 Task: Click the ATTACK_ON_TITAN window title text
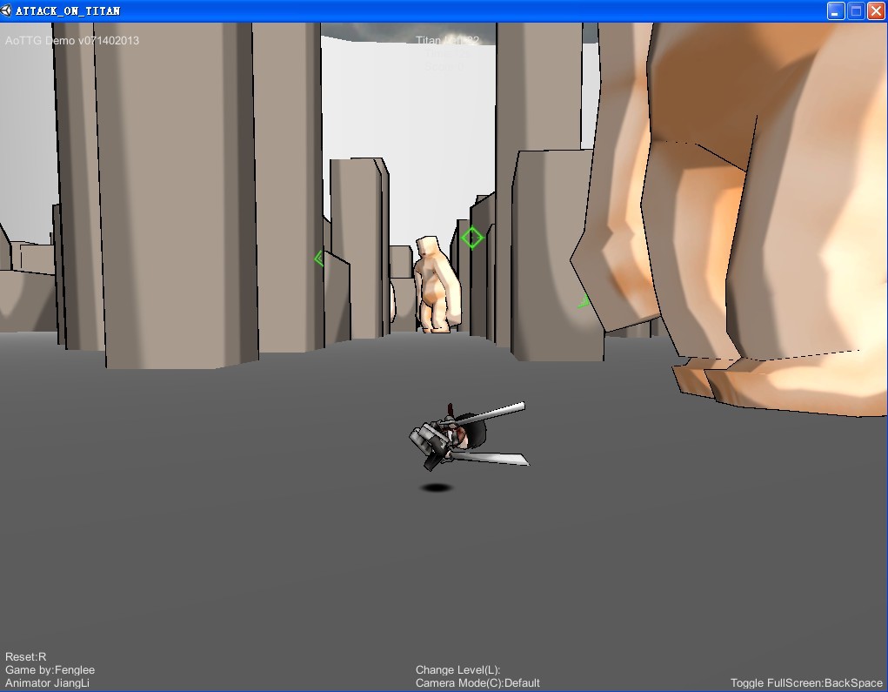(x=67, y=10)
